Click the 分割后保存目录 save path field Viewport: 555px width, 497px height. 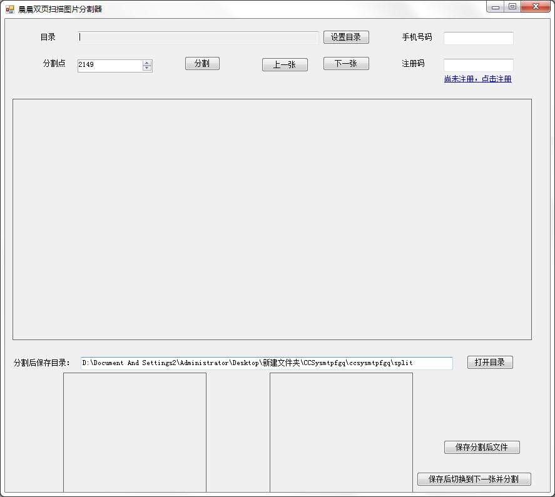pyautogui.click(x=266, y=363)
